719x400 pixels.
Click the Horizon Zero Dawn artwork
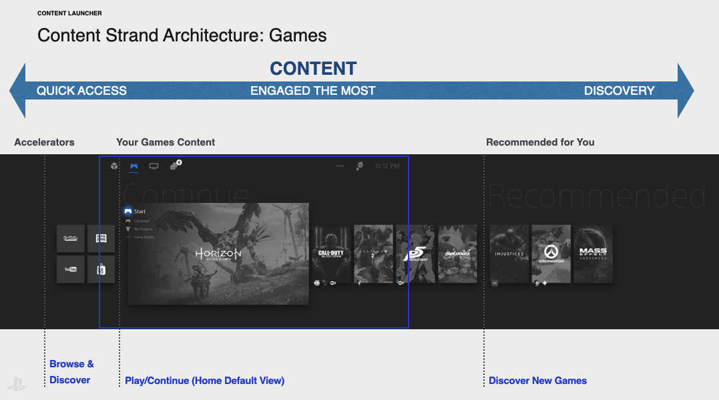[x=218, y=254]
